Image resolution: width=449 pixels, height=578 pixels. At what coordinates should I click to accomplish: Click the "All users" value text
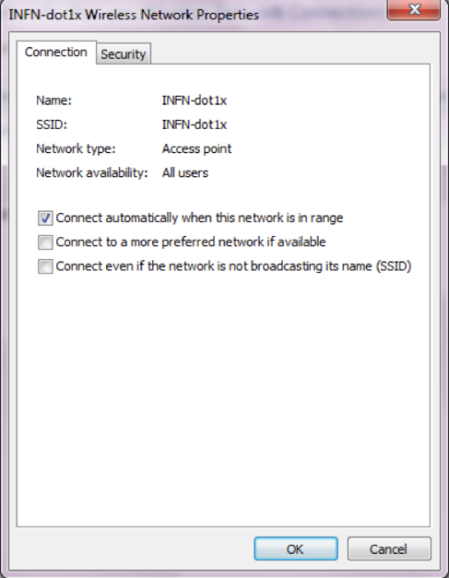[185, 173]
